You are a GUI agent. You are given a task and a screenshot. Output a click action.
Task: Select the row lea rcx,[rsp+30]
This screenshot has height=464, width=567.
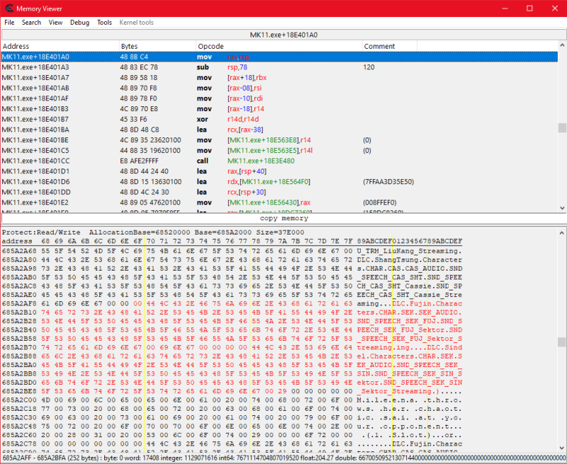coord(279,192)
